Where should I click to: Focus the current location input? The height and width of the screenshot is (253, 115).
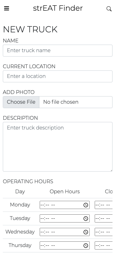click(57, 76)
